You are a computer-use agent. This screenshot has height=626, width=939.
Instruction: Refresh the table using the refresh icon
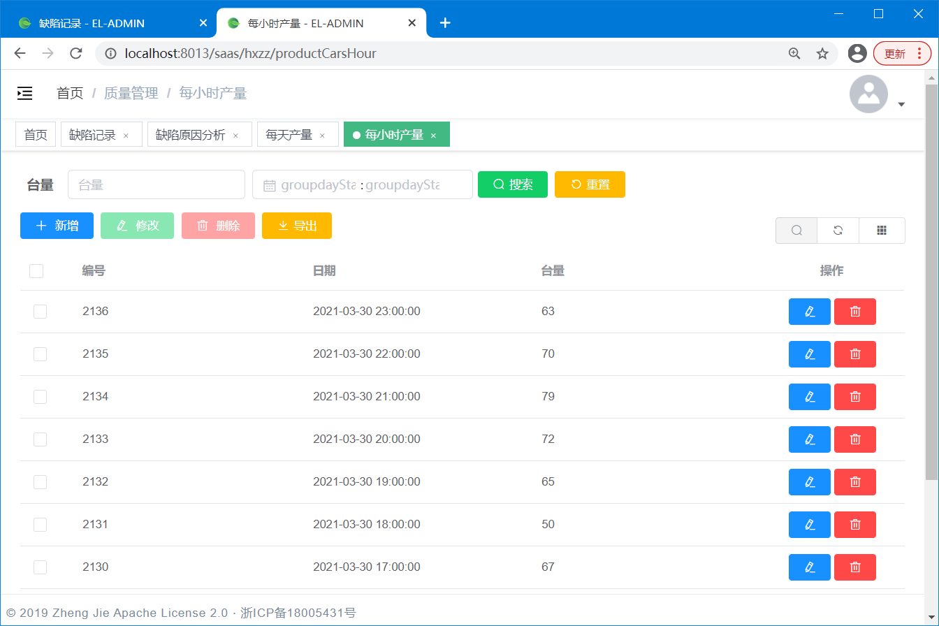point(838,231)
